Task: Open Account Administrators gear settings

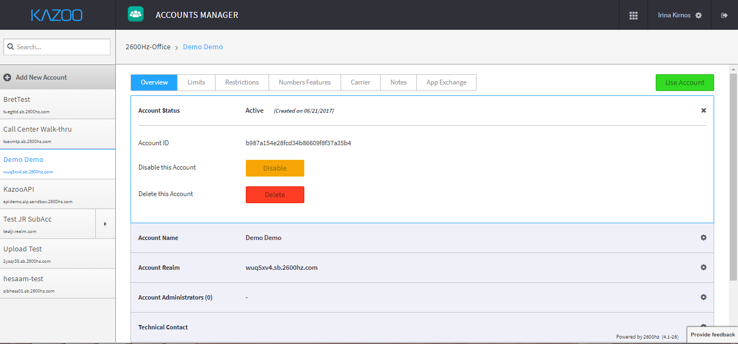Action: pos(703,297)
